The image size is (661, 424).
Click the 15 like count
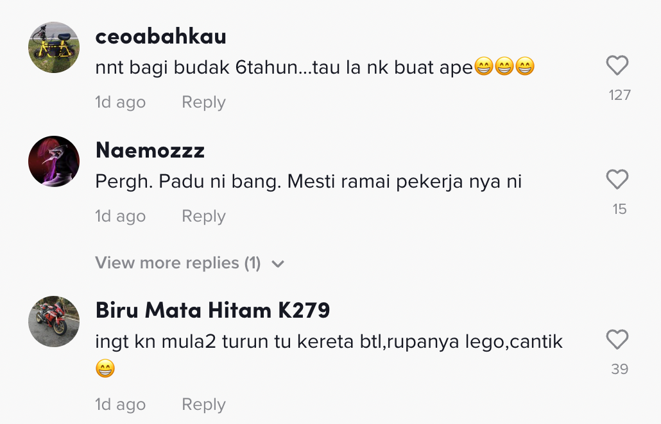619,209
